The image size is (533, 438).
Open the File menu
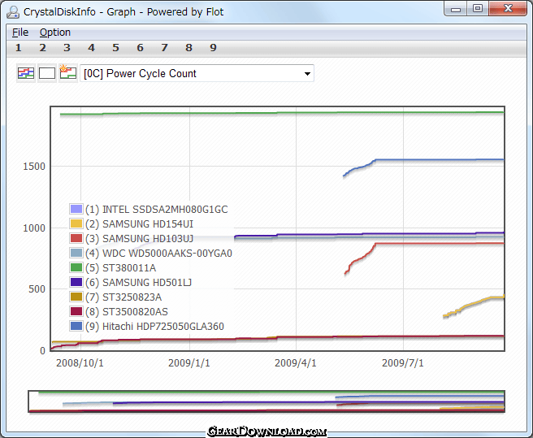tap(20, 33)
